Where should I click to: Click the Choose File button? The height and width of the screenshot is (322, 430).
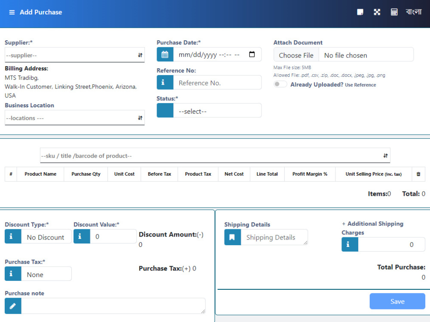[296, 55]
